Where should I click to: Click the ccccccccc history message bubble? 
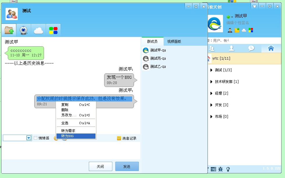(24, 53)
